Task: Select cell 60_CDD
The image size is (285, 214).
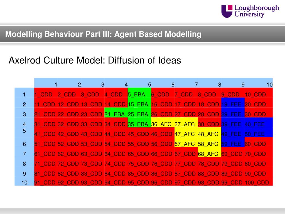Action: [x=259, y=142]
